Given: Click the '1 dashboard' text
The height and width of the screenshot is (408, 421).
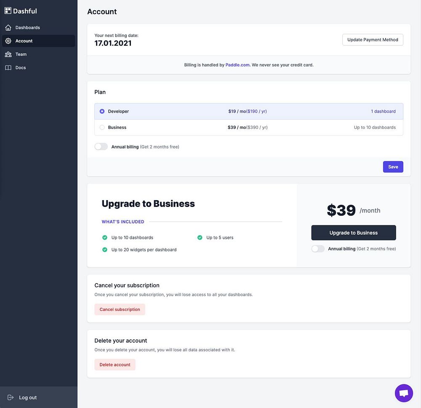Looking at the screenshot, I should point(383,111).
